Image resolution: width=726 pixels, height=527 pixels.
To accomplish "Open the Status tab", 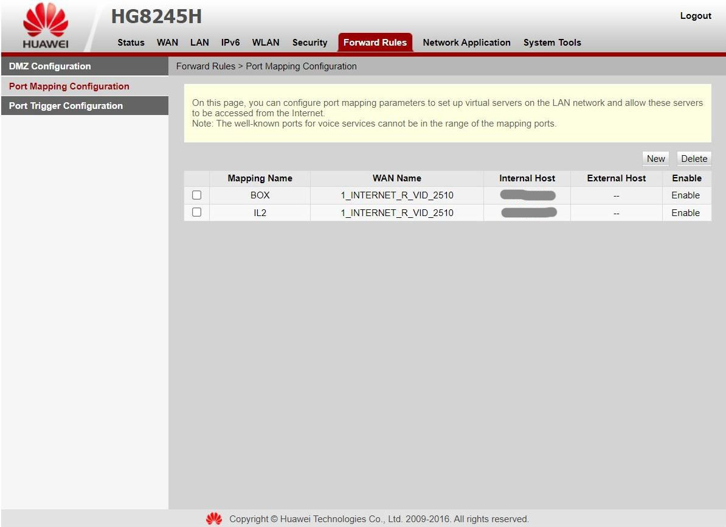I will coord(131,43).
